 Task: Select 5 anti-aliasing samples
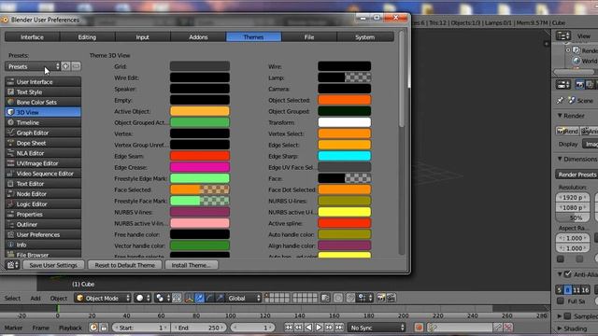pos(559,290)
